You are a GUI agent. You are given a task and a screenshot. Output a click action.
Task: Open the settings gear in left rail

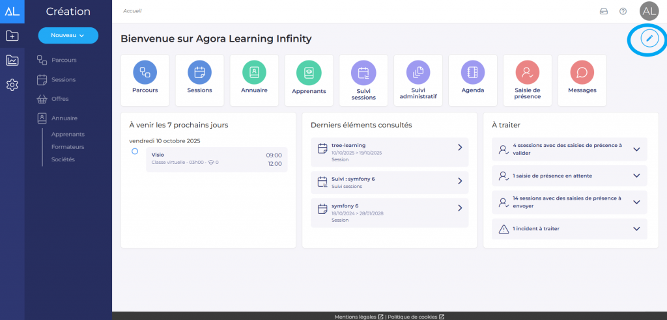tap(12, 85)
